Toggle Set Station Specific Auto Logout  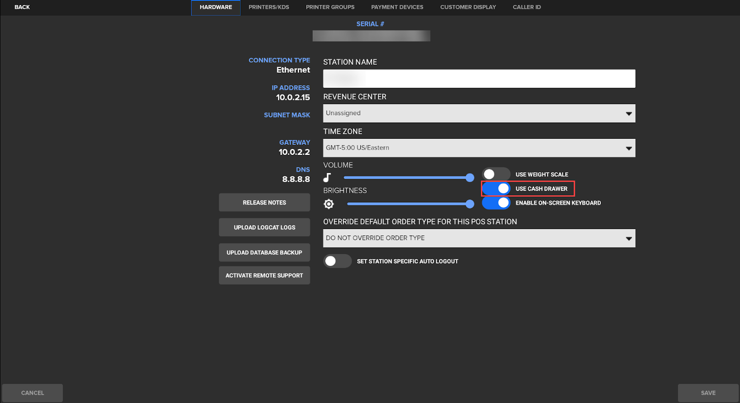tap(337, 261)
